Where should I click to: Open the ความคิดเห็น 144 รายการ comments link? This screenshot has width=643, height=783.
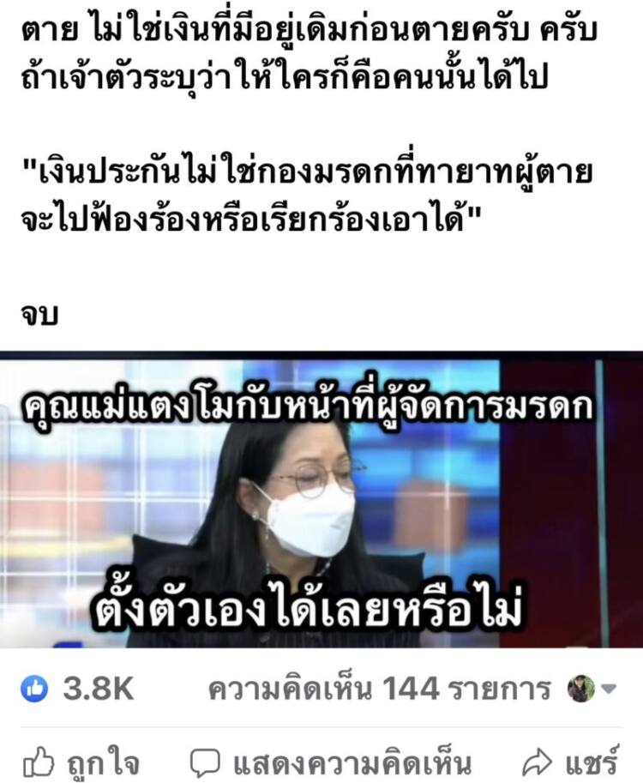click(x=379, y=690)
